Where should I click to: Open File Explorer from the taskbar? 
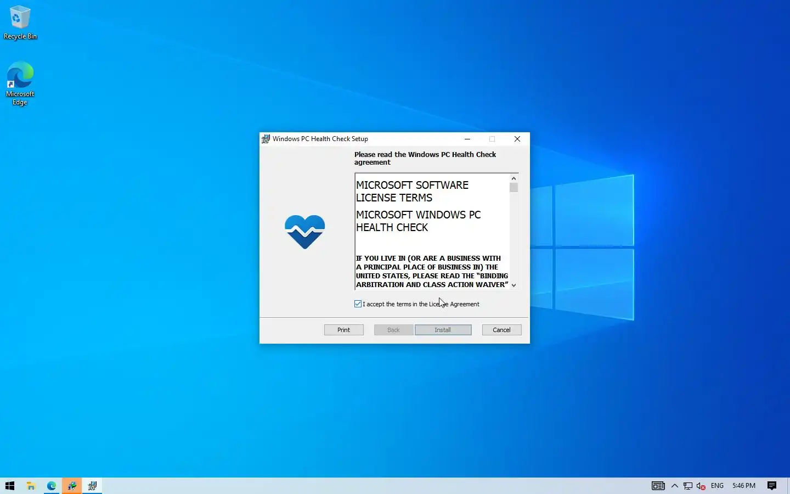31,486
